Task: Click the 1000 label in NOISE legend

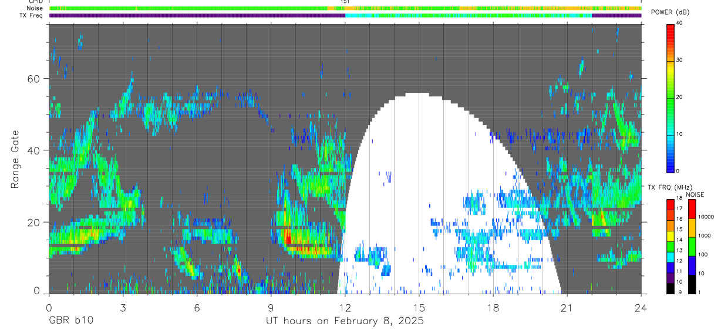Action: 704,236
